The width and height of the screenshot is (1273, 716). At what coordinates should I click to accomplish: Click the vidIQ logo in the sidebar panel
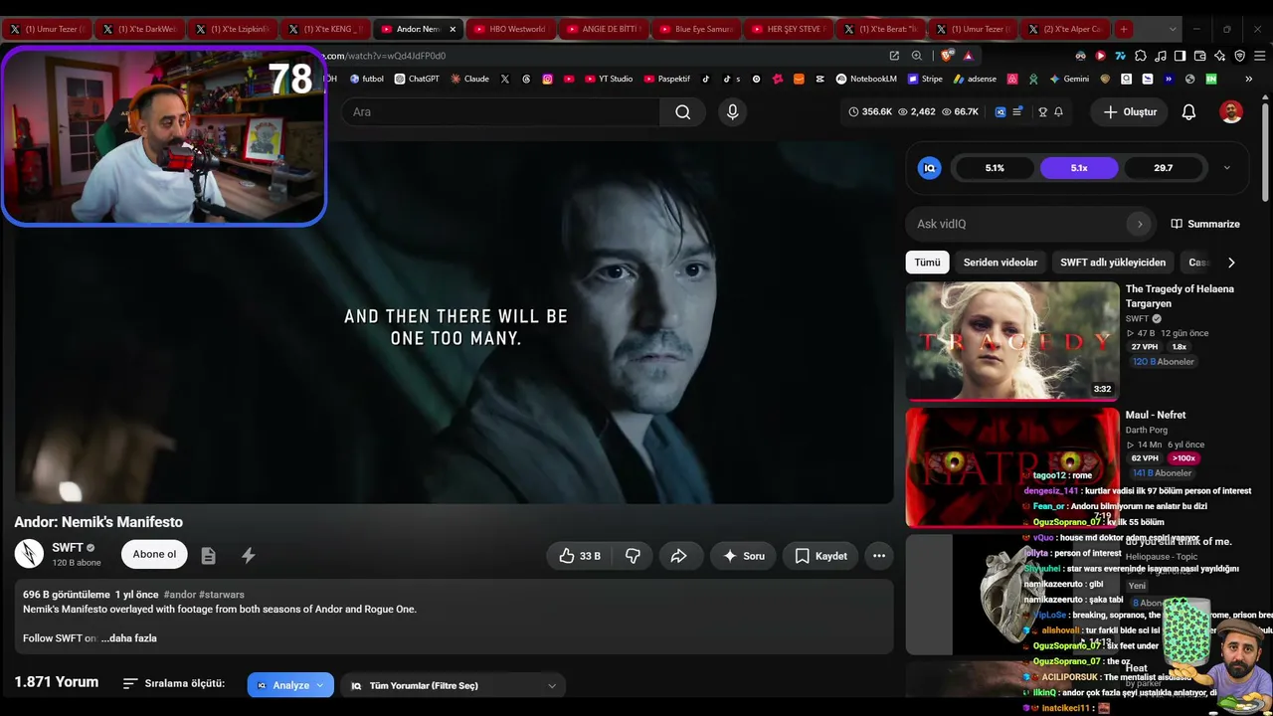click(929, 168)
